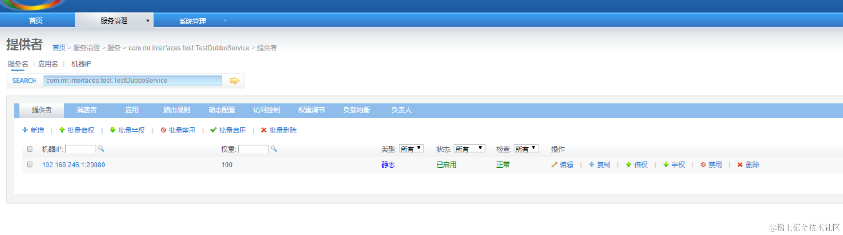Click the red X icon beside 批量删除
The image size is (843, 235).
coord(264,130)
